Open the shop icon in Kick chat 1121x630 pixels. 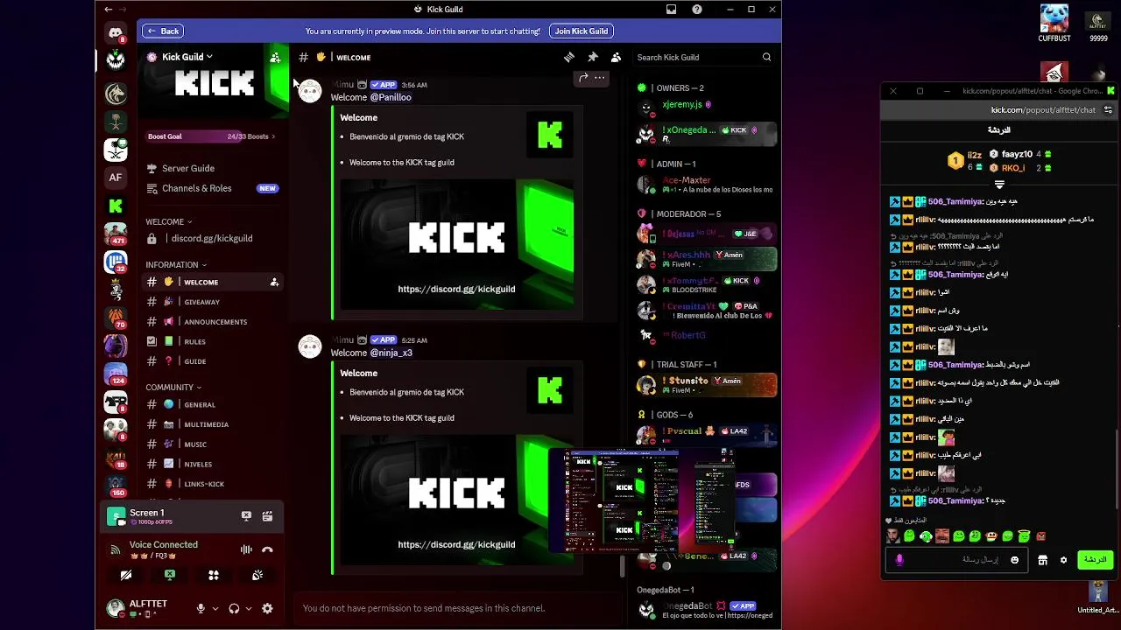pos(1042,560)
